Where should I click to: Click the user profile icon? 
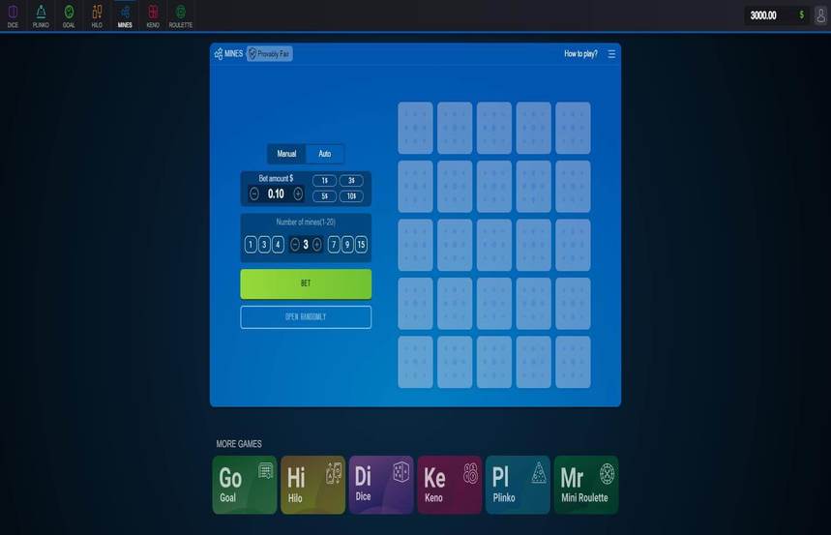tap(821, 15)
